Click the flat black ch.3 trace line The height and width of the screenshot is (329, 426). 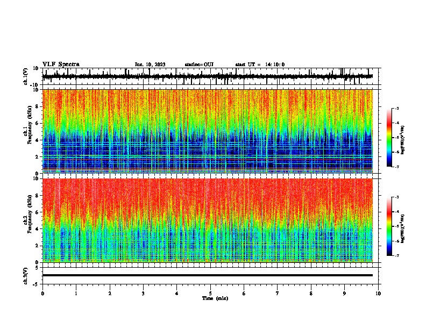[207, 275]
